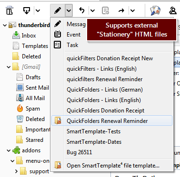Select Bug 26511 template
Viewport: 180px width, 177px height.
point(79,152)
